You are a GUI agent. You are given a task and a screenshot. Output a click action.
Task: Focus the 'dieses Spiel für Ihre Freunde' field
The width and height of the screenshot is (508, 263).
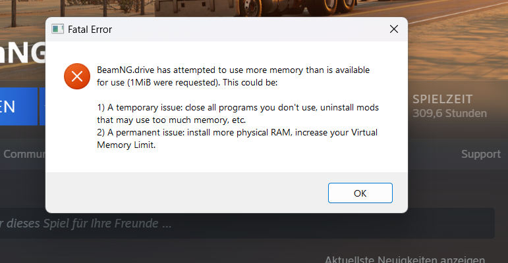coord(247,223)
